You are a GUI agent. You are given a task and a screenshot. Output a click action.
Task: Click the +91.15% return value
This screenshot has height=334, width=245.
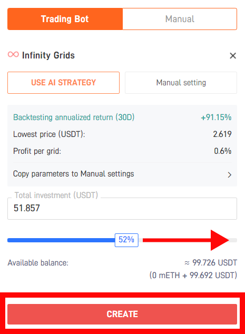click(x=216, y=117)
